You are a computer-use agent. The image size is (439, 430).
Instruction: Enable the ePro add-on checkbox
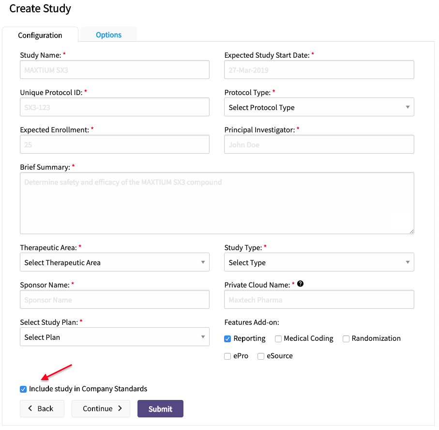227,356
